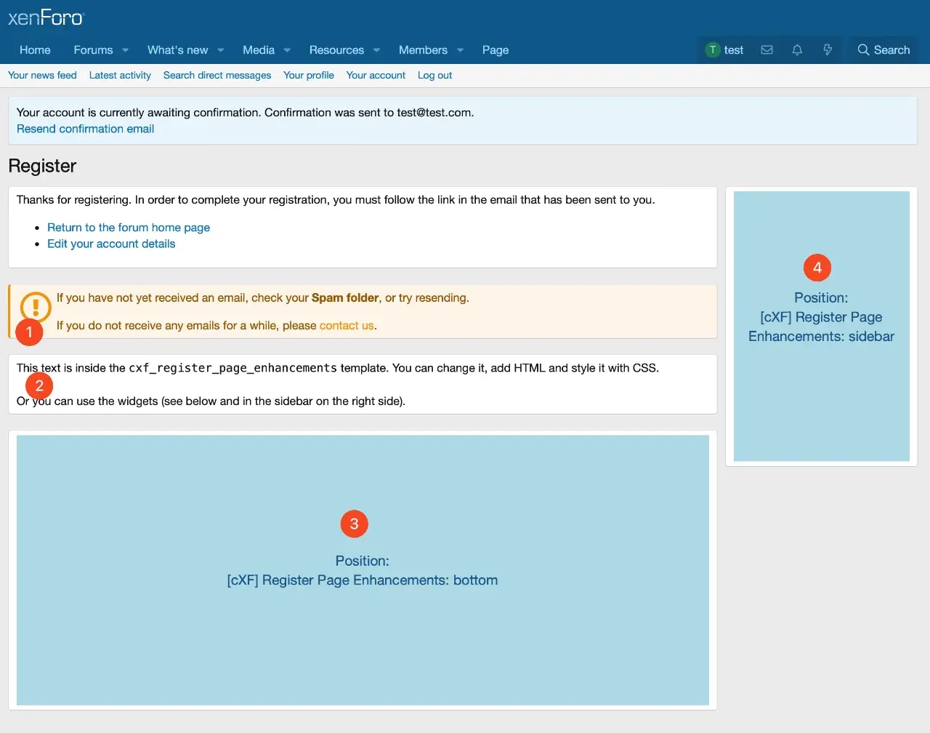Click the green user avatar for test
Viewport: 930px width, 733px height.
[713, 49]
